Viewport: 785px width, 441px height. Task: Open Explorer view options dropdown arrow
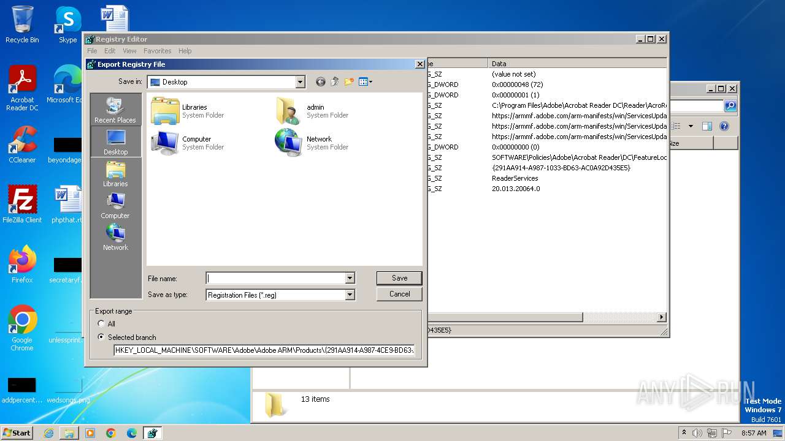point(691,126)
